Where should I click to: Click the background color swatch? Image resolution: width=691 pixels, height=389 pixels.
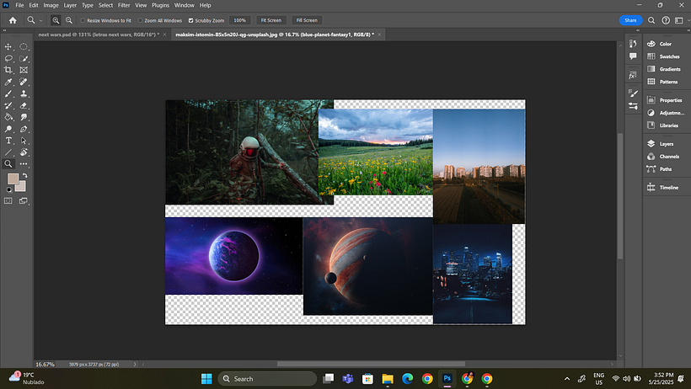[22, 187]
